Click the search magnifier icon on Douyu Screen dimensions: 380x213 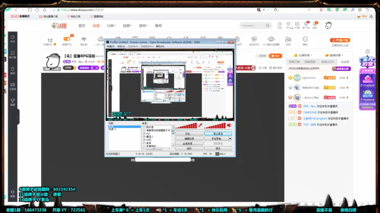click(x=268, y=25)
